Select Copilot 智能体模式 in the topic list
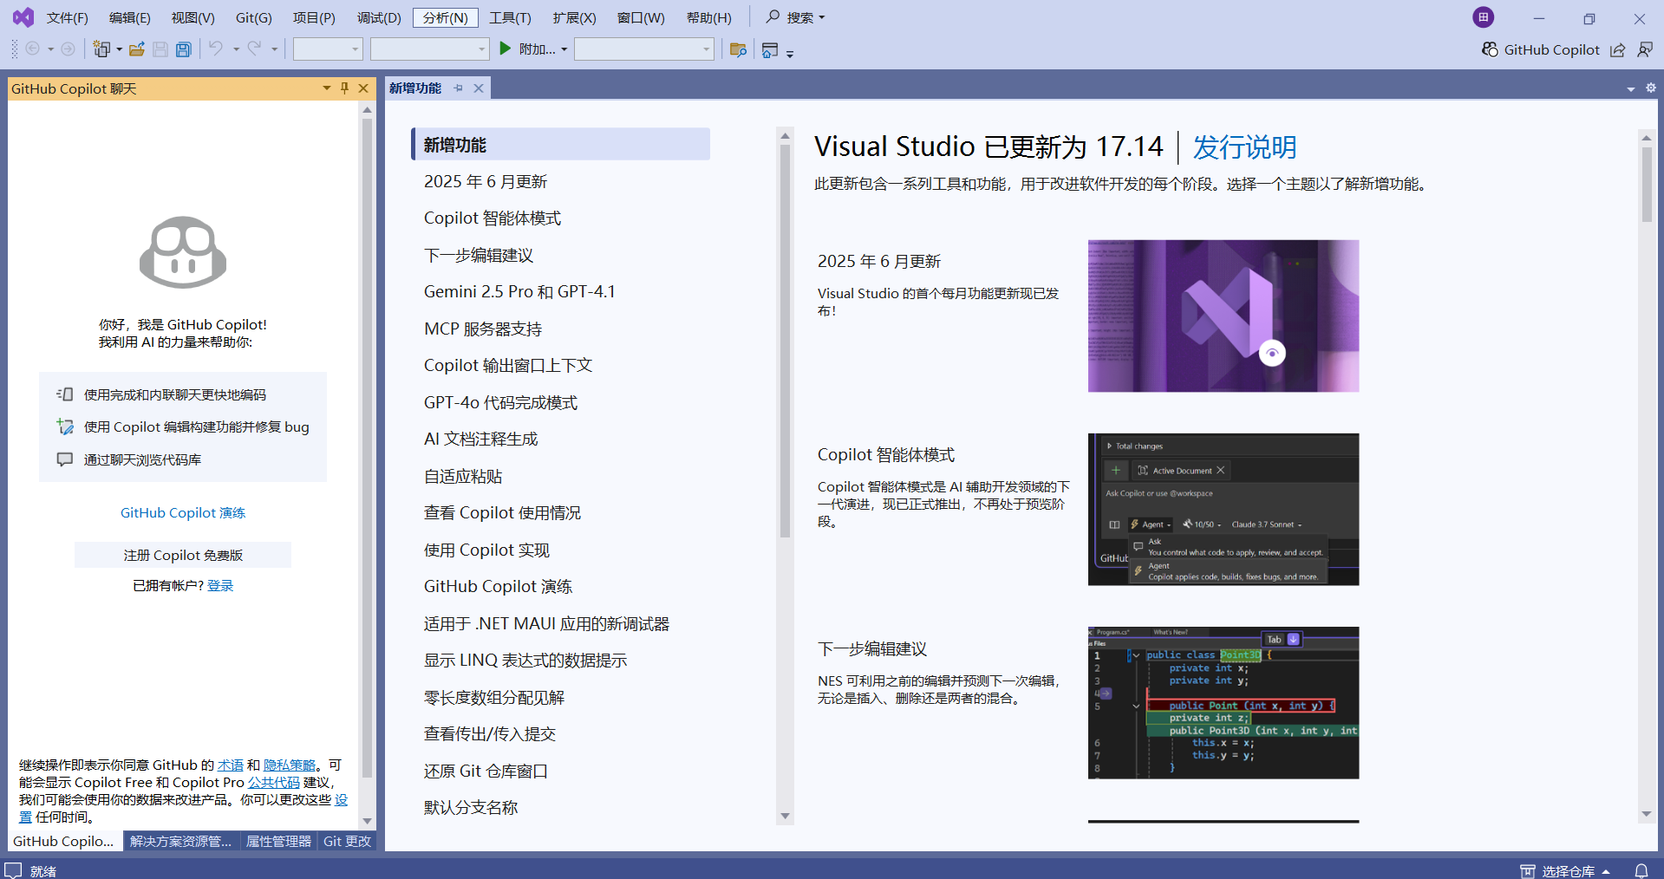The height and width of the screenshot is (879, 1664). 493,218
